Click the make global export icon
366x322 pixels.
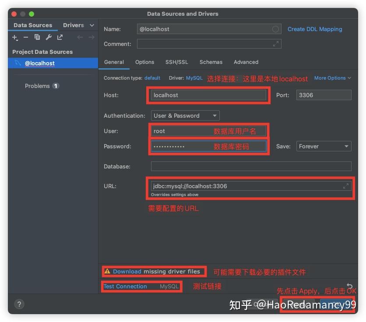60,37
